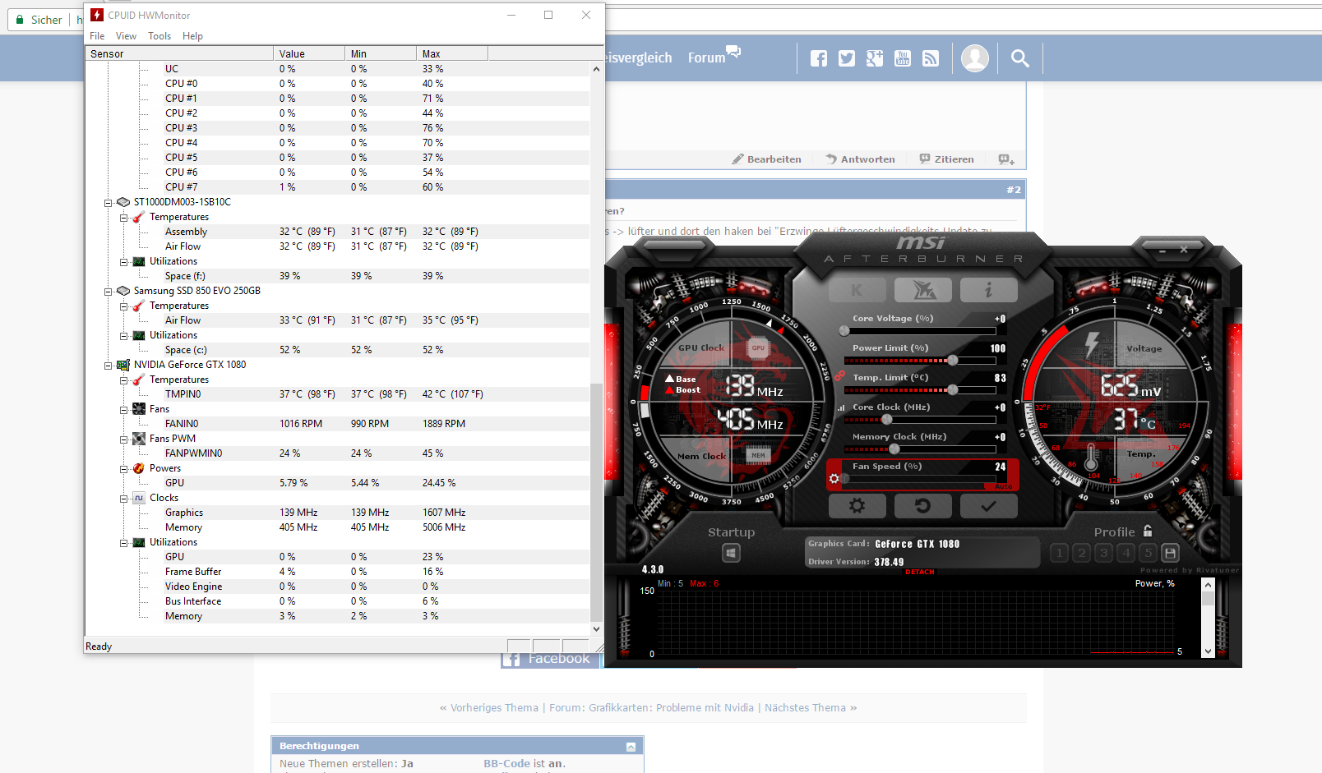Show system information in MSI Afterburner
The image size is (1322, 773).
pyautogui.click(x=988, y=290)
